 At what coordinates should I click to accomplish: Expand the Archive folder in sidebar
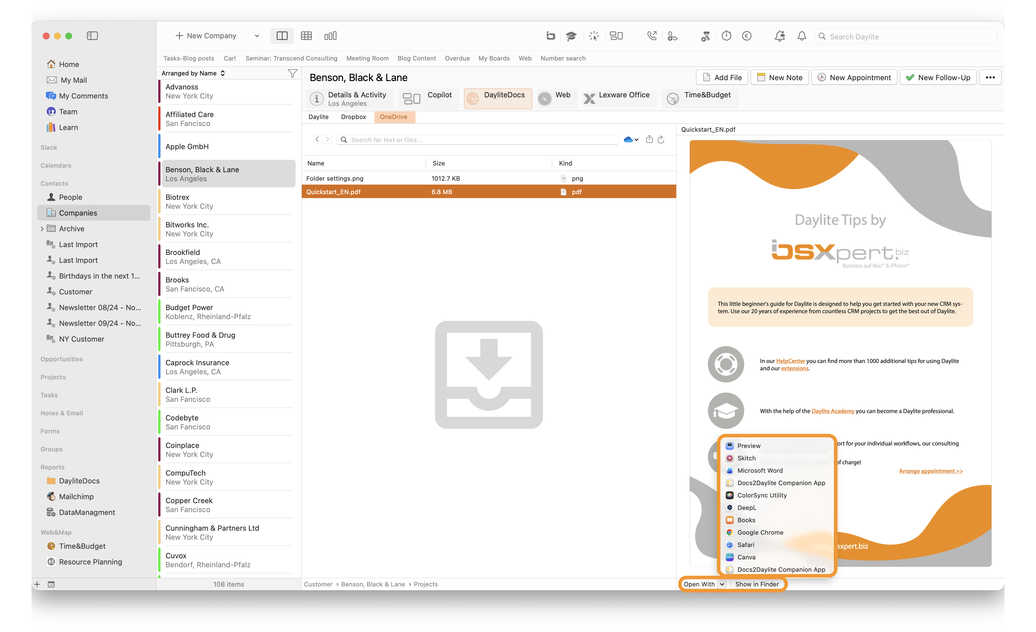click(42, 228)
